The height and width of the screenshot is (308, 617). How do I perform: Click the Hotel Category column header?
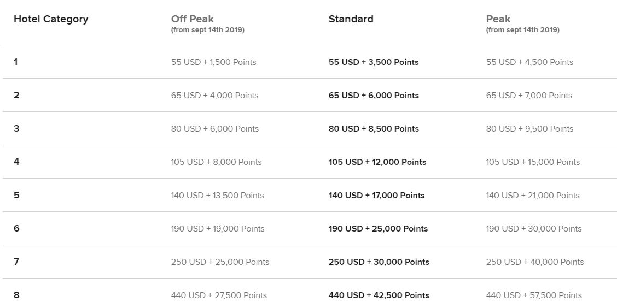point(51,19)
